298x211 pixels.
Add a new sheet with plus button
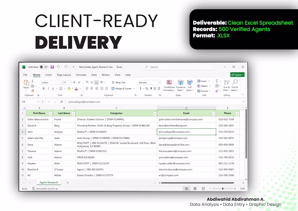coord(68,183)
